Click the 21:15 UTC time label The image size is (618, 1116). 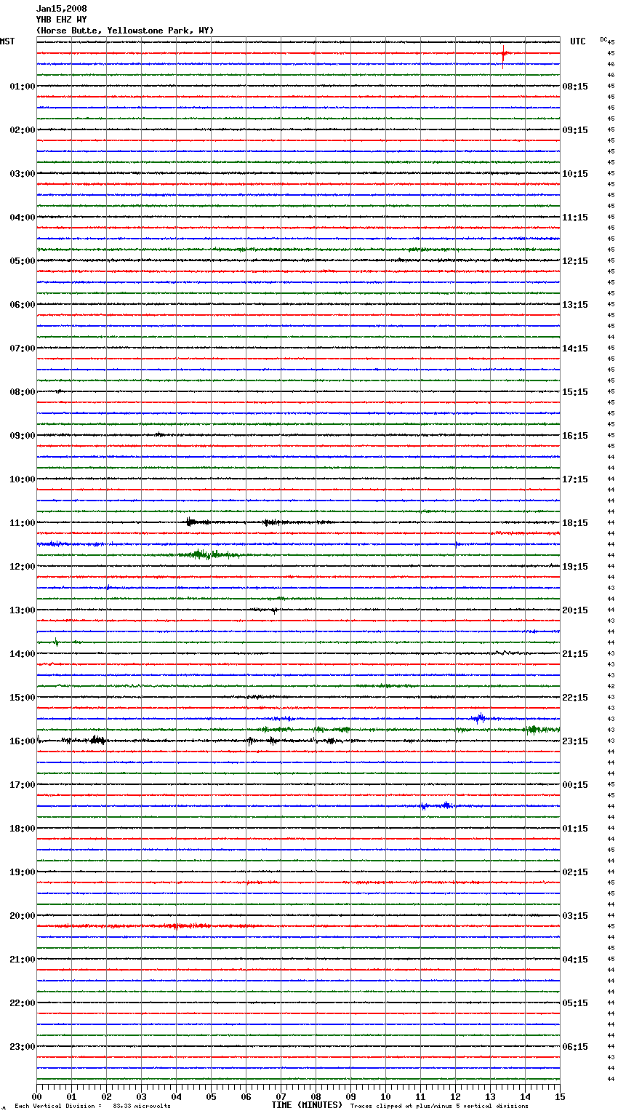pos(575,654)
